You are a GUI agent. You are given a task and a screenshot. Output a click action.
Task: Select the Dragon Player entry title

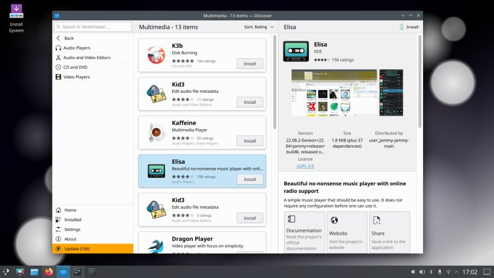[192, 239]
